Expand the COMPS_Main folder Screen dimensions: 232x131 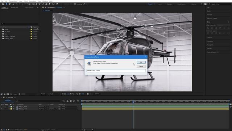tap(1, 39)
